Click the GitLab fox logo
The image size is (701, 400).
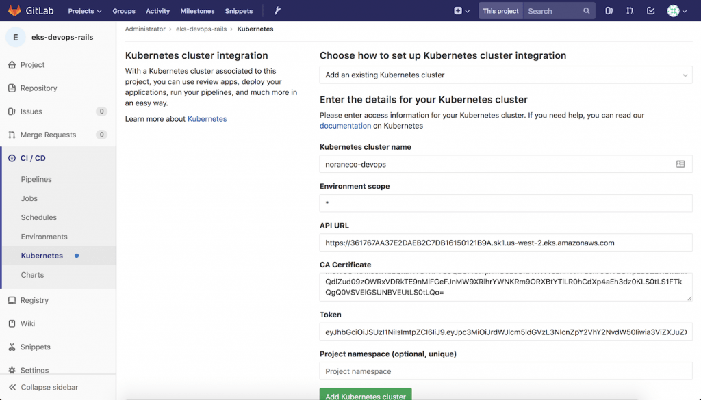click(14, 11)
